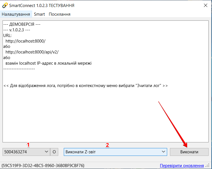
Task: Click the window title SmartConnect 1.0.2.3 ТЕСТУВАННЯ
Action: point(42,6)
